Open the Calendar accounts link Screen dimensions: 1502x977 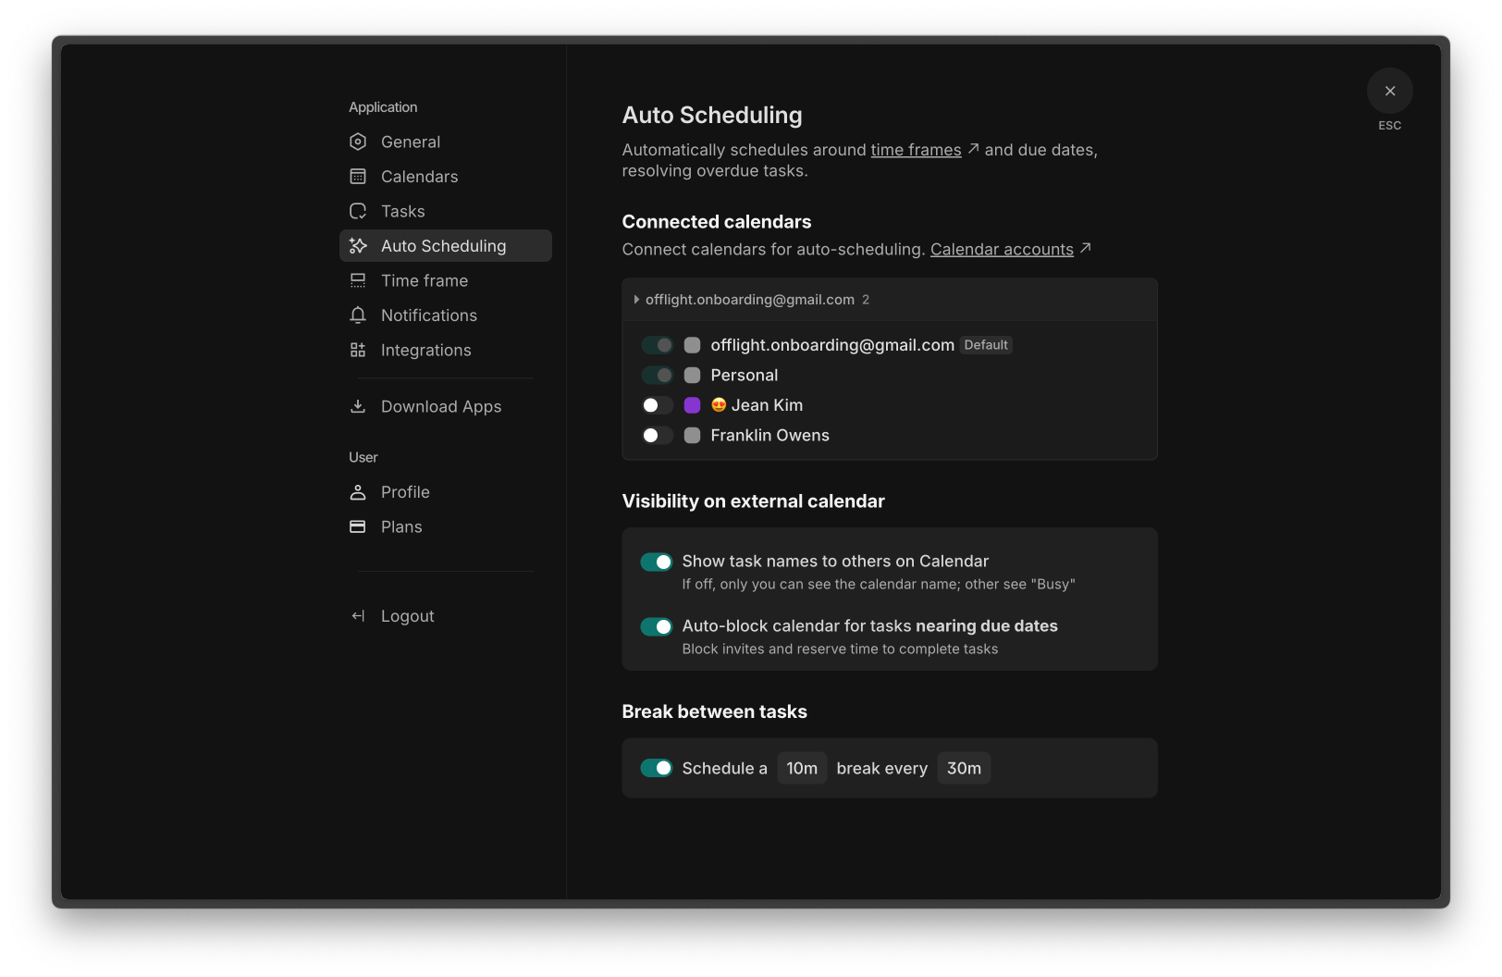[1002, 249]
